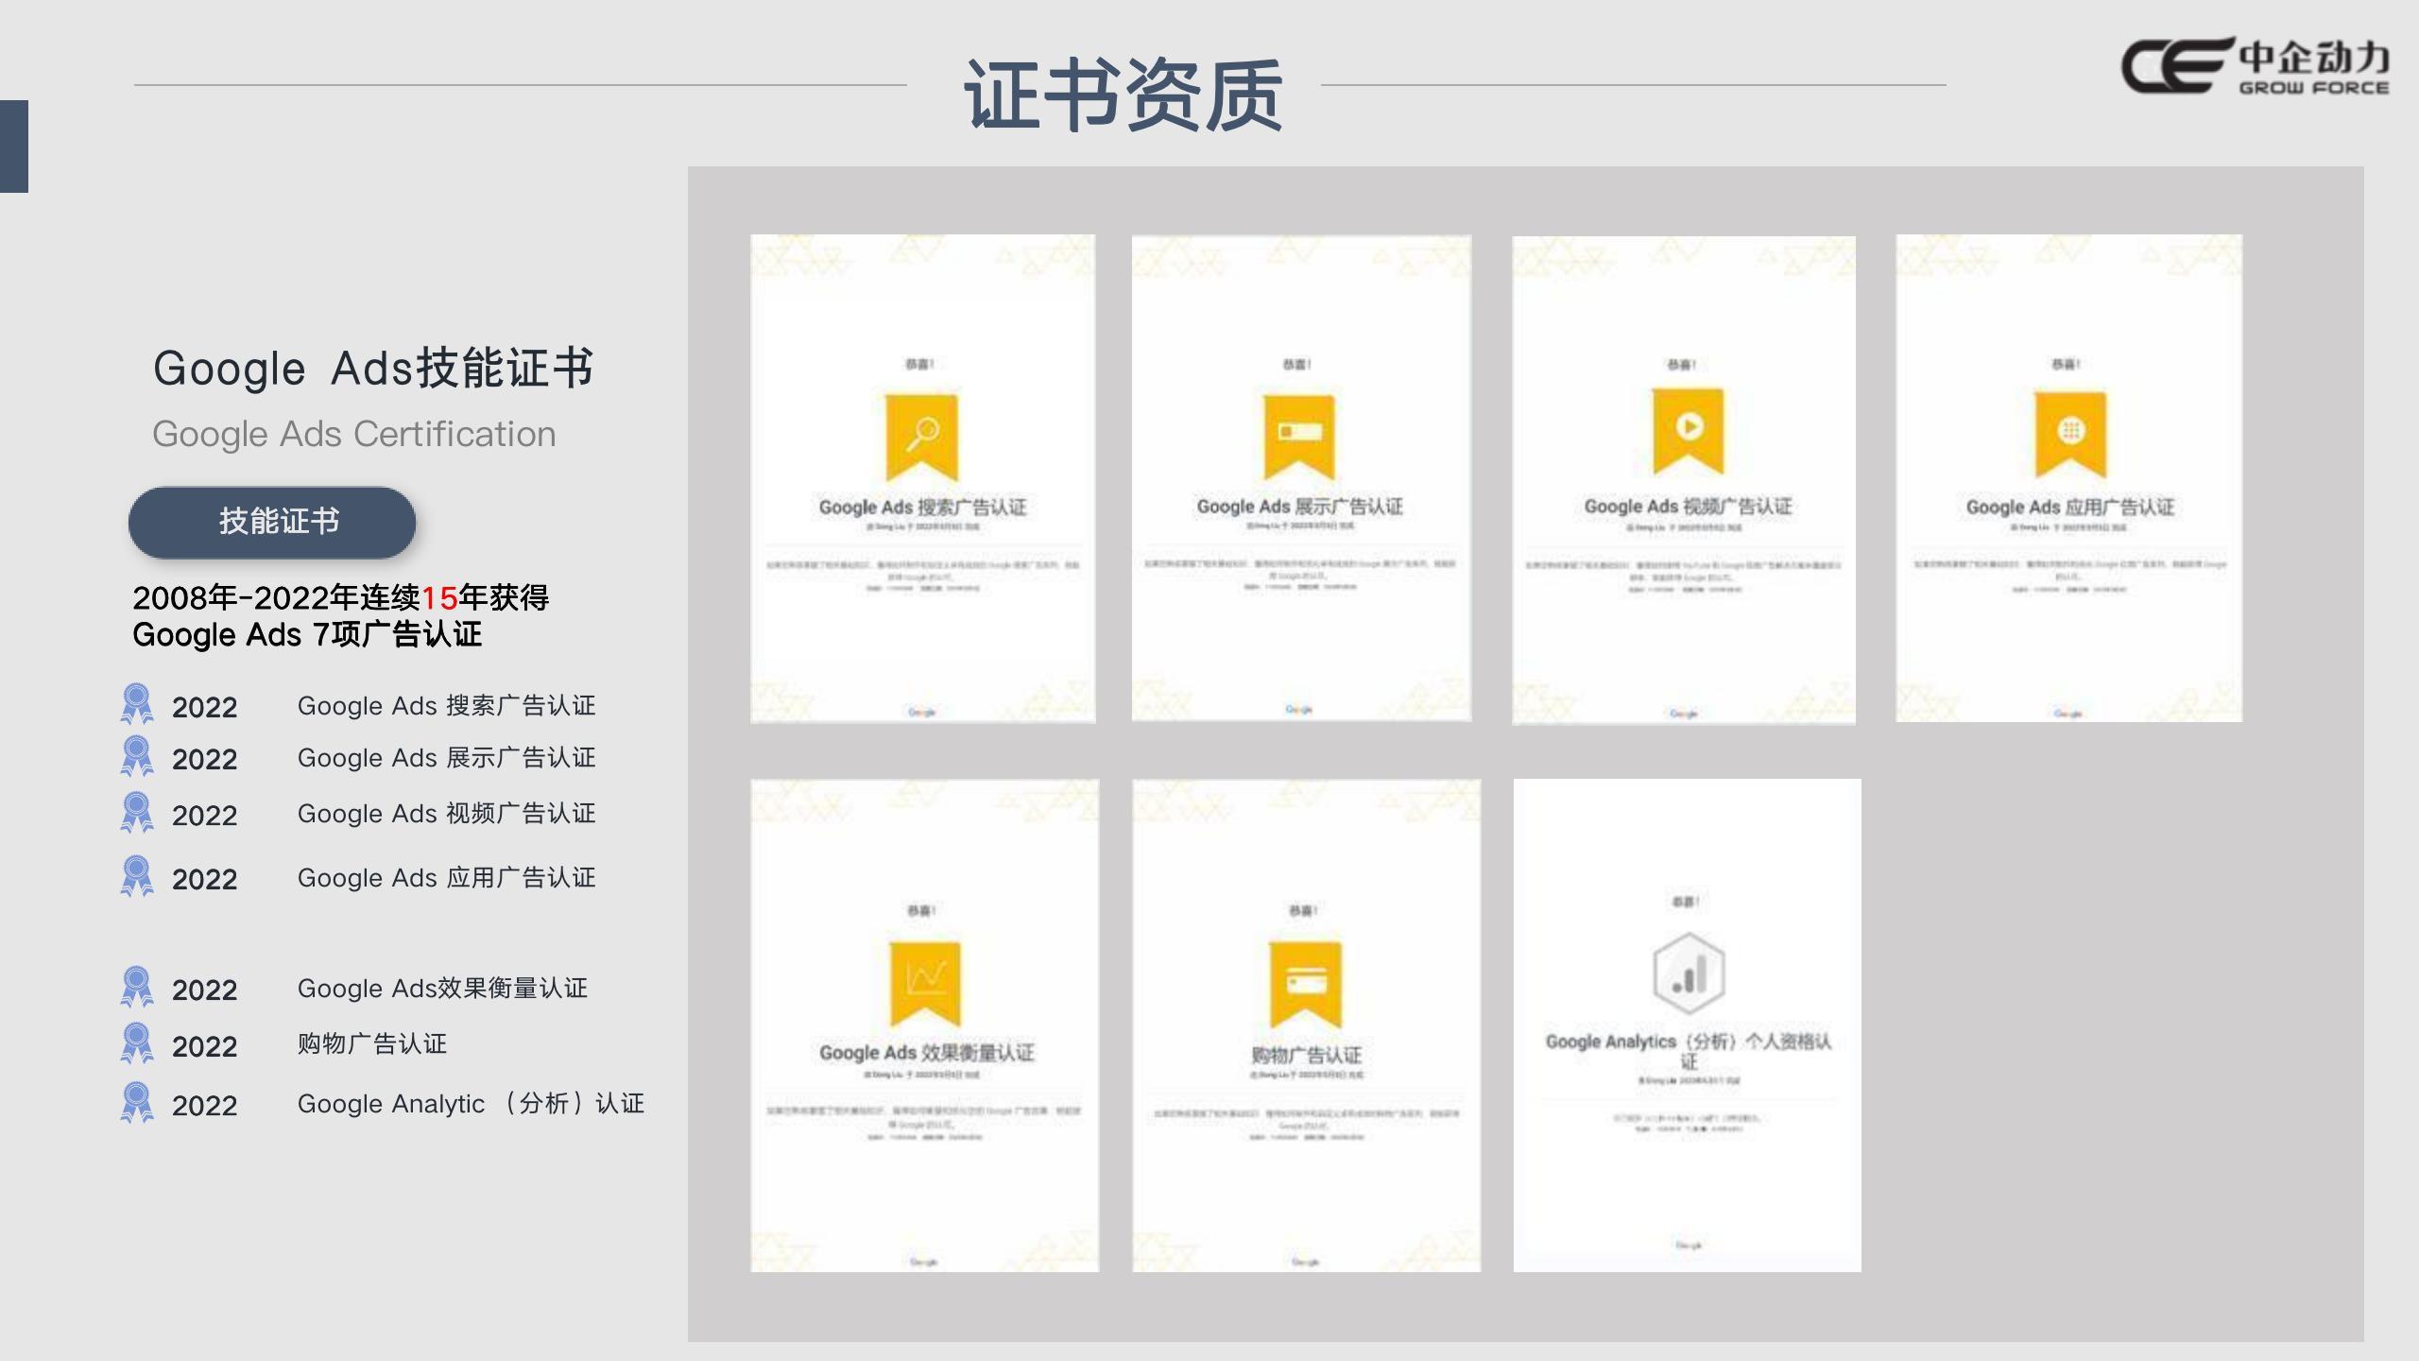Click the year 2022 beside 视频广告认证
The image size is (2419, 1361).
pyautogui.click(x=204, y=815)
